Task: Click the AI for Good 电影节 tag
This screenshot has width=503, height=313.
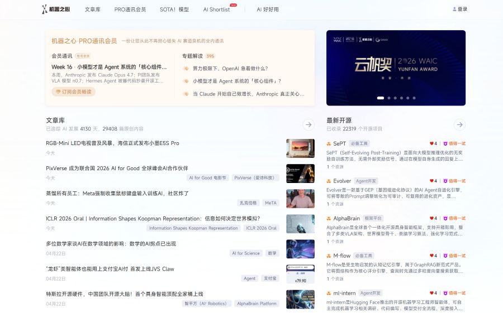Action: pyautogui.click(x=207, y=178)
